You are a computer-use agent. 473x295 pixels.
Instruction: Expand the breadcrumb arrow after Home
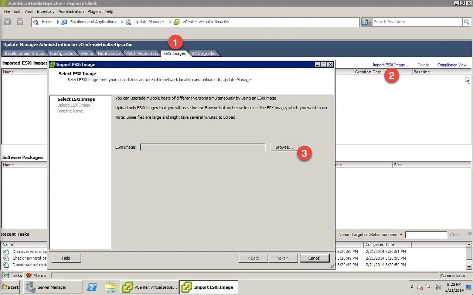point(58,22)
